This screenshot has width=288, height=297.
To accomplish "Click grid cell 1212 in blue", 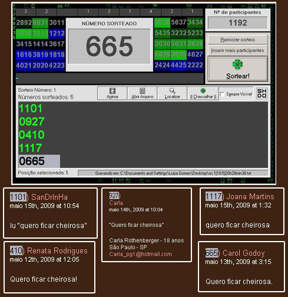I will 57,33.
